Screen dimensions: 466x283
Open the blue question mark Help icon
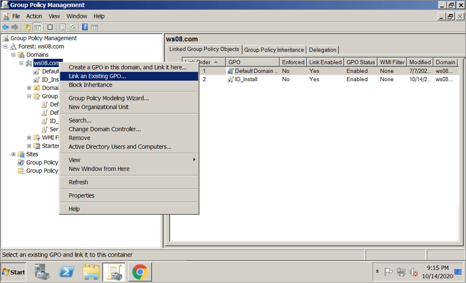tap(85, 27)
